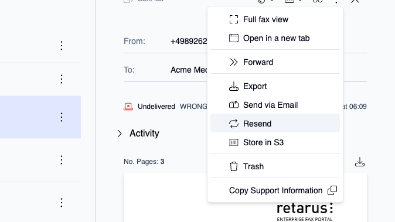Image resolution: width=395 pixels, height=222 pixels.
Task: Open the three-dot menu of the topmost list row
Action: [62, 46]
